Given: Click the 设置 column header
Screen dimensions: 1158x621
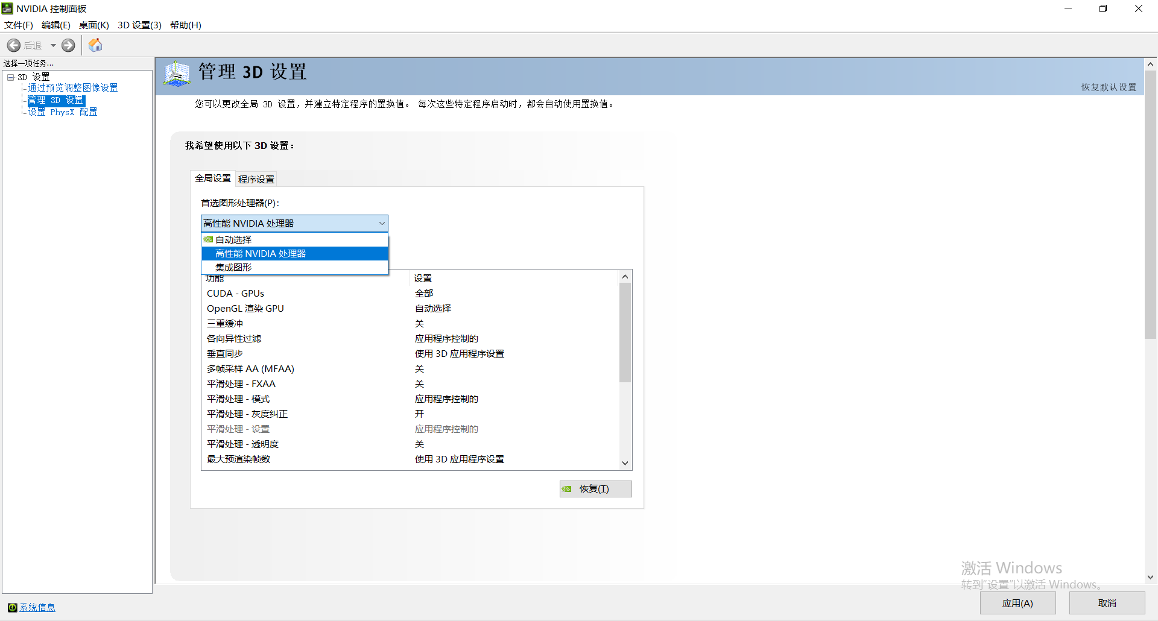Looking at the screenshot, I should pos(514,278).
